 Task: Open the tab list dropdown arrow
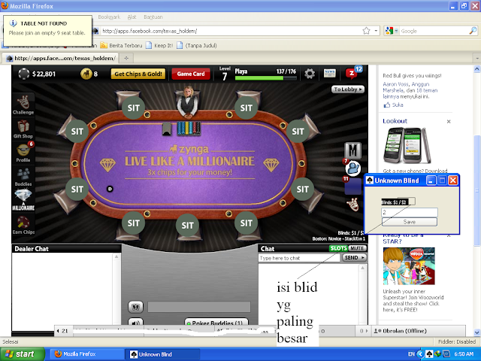tap(477, 58)
